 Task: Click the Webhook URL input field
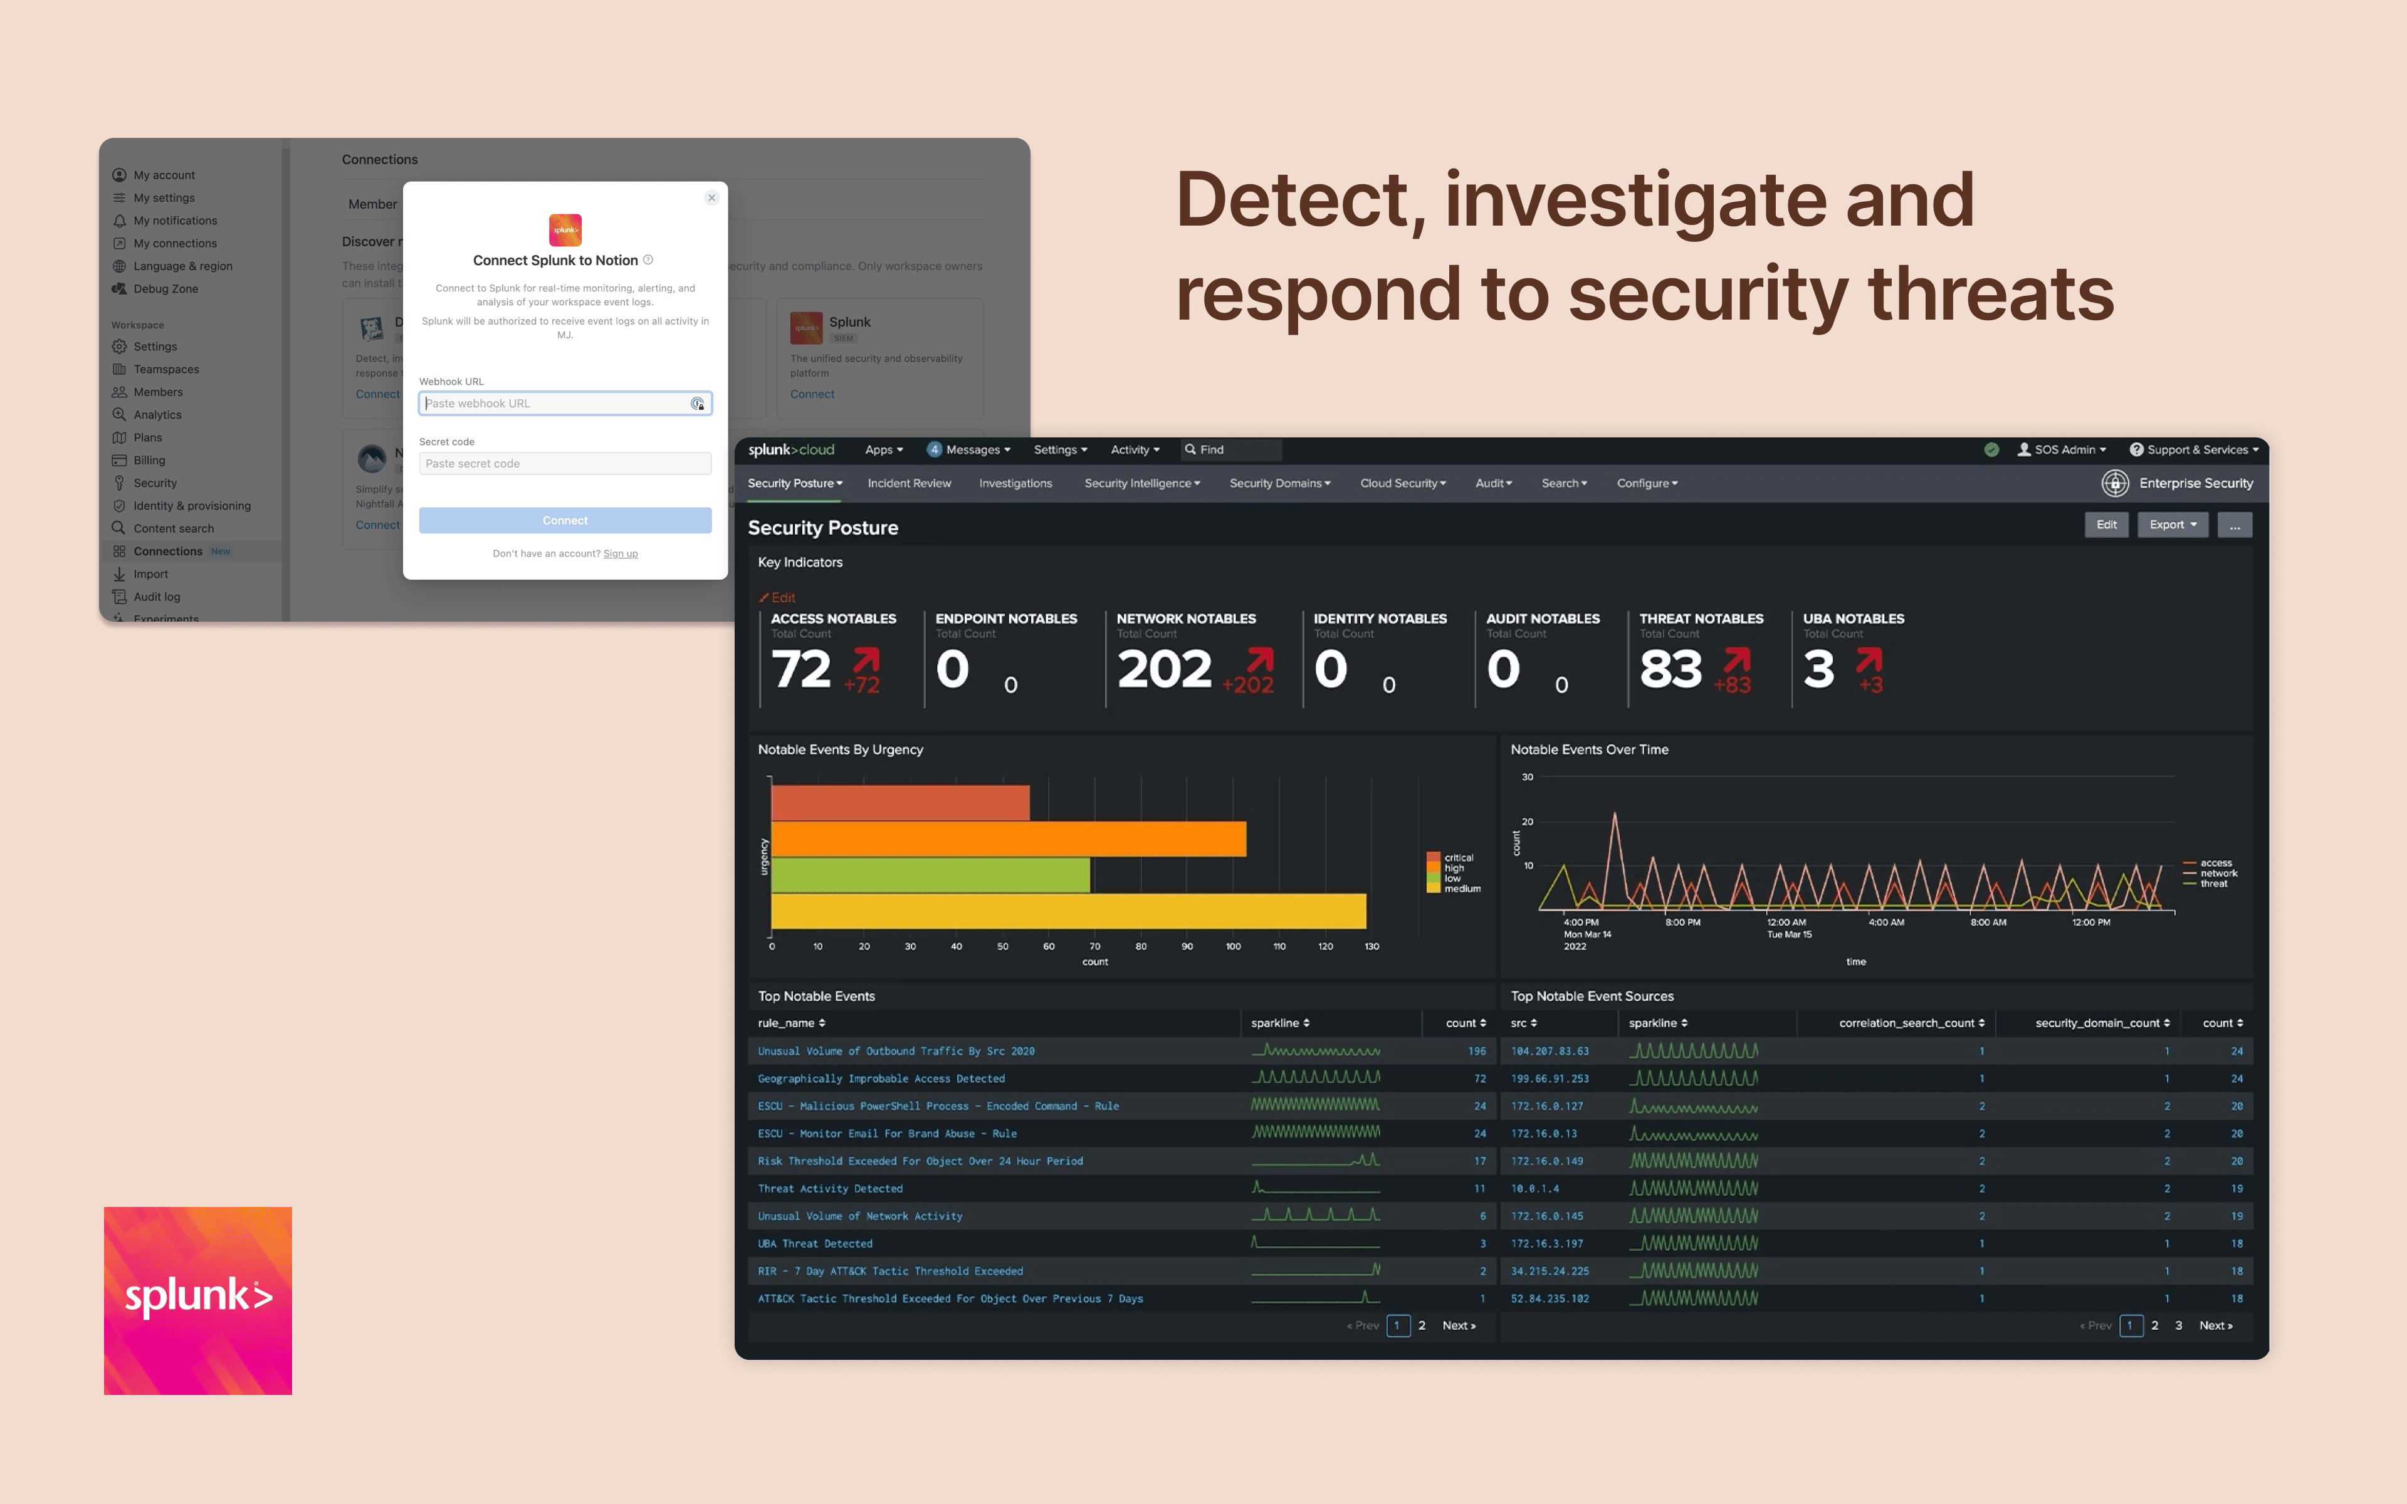565,404
